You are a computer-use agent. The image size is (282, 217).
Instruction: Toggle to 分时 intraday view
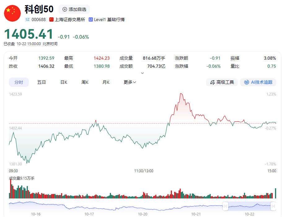point(19,82)
